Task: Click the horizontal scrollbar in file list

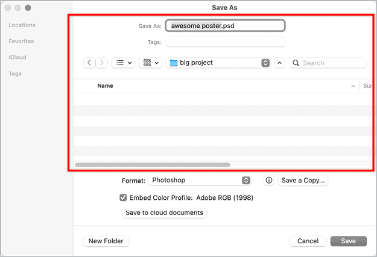Action: point(153,165)
